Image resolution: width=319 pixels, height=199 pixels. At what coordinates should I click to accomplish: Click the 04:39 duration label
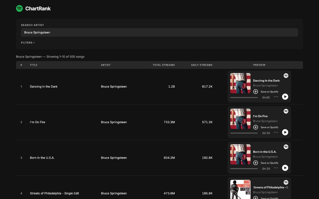[x=266, y=168]
